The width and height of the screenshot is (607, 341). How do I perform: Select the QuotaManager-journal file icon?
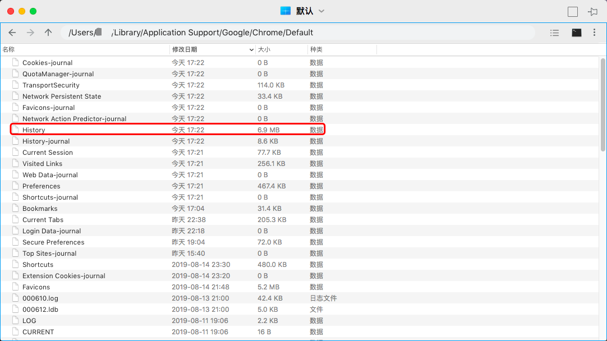click(16, 73)
